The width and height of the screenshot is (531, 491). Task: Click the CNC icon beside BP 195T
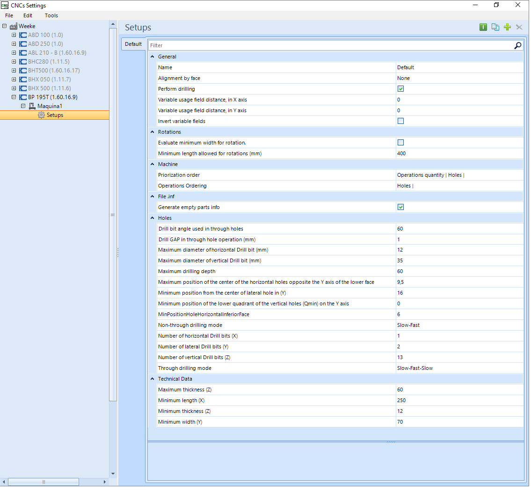point(23,97)
